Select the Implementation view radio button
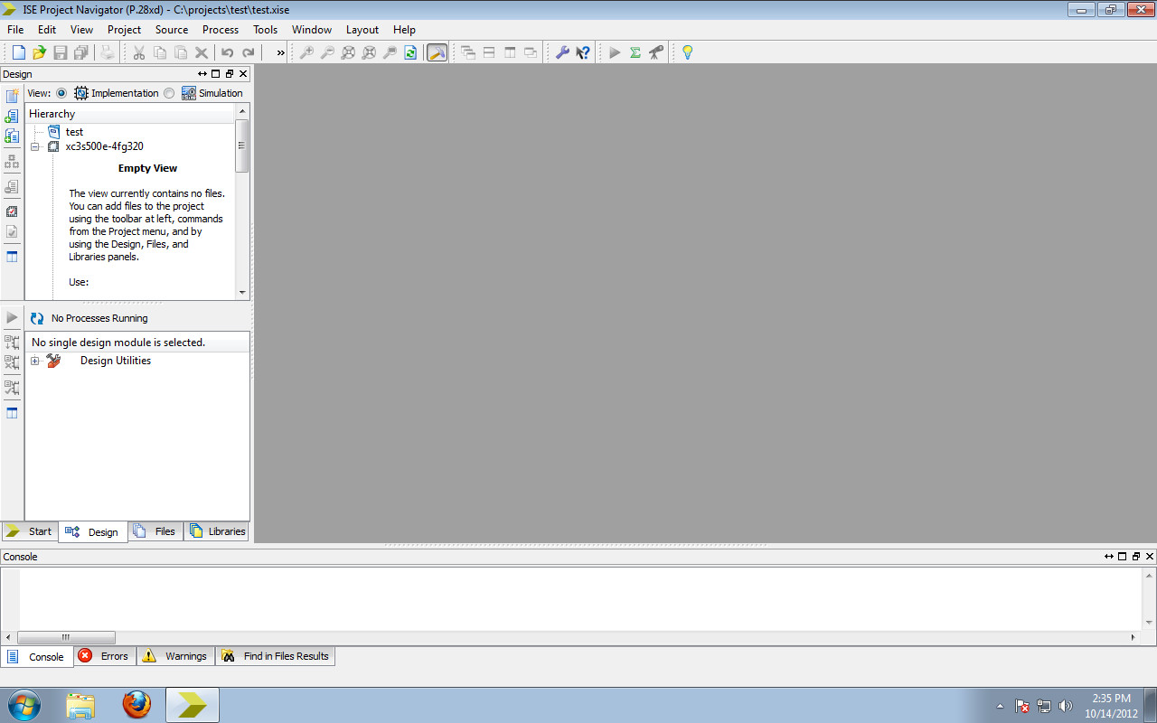 coord(61,92)
